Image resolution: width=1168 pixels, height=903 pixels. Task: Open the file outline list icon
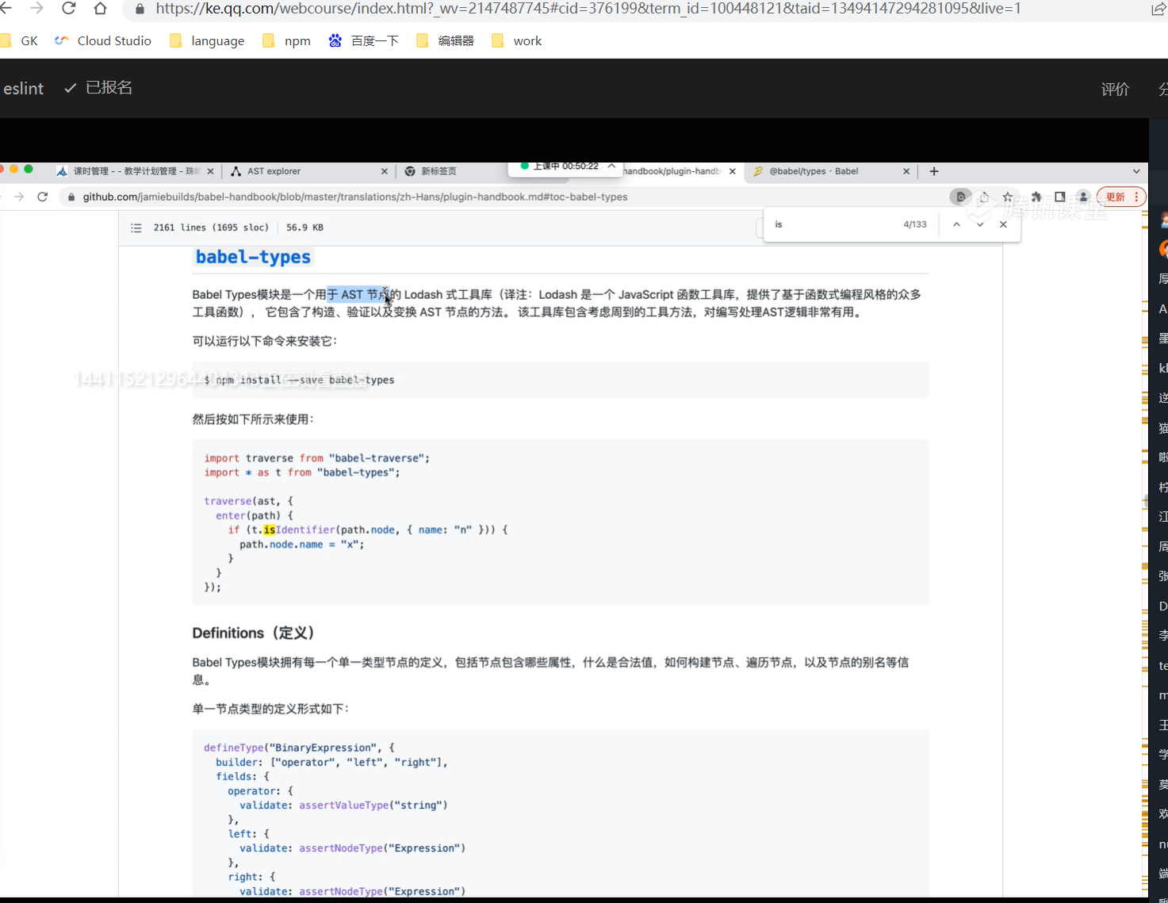tap(136, 228)
